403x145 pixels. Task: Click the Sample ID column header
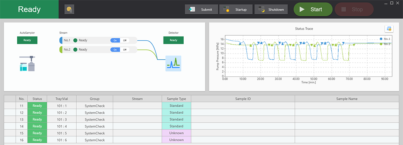(x=243, y=99)
